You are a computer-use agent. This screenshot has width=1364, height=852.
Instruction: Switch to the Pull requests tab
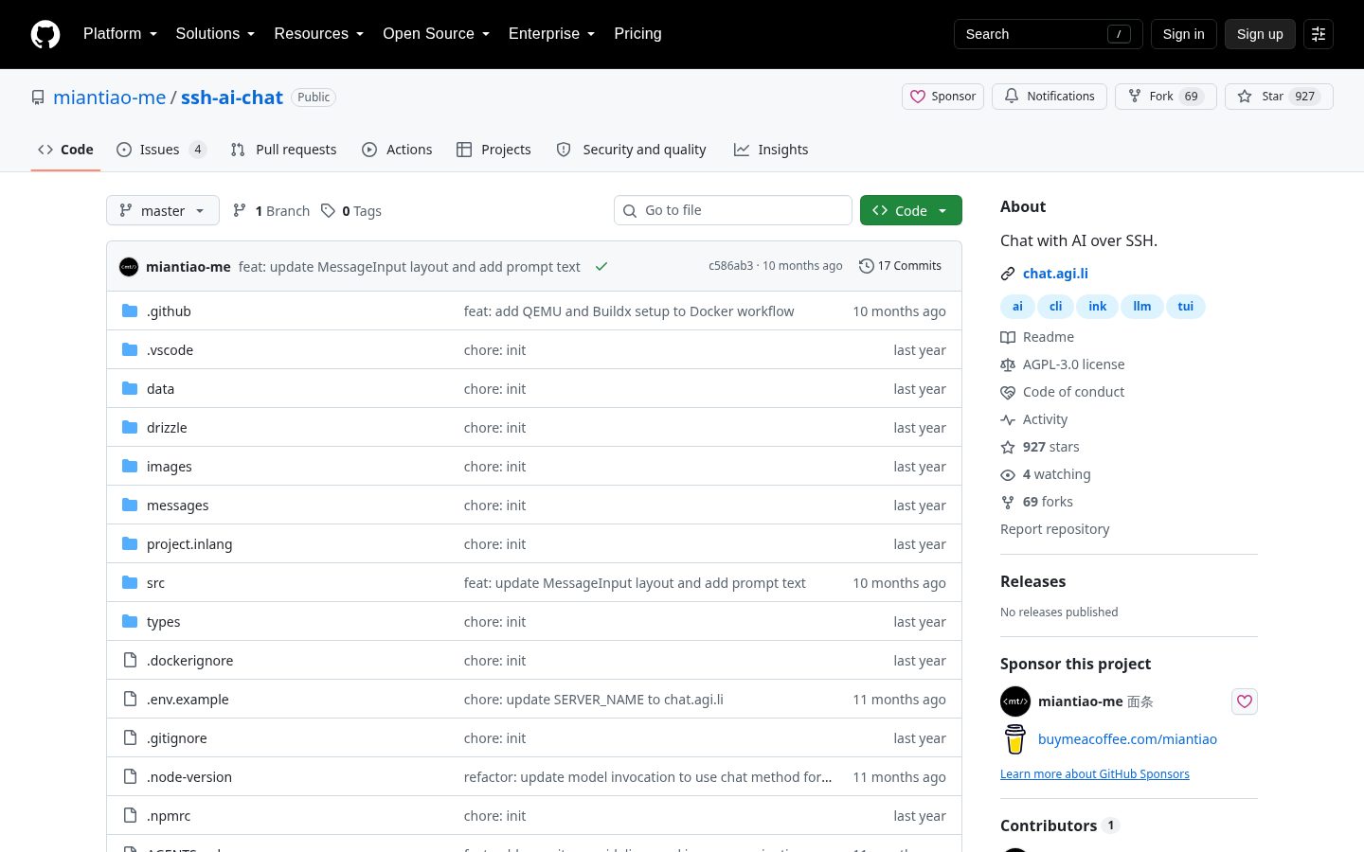(283, 150)
